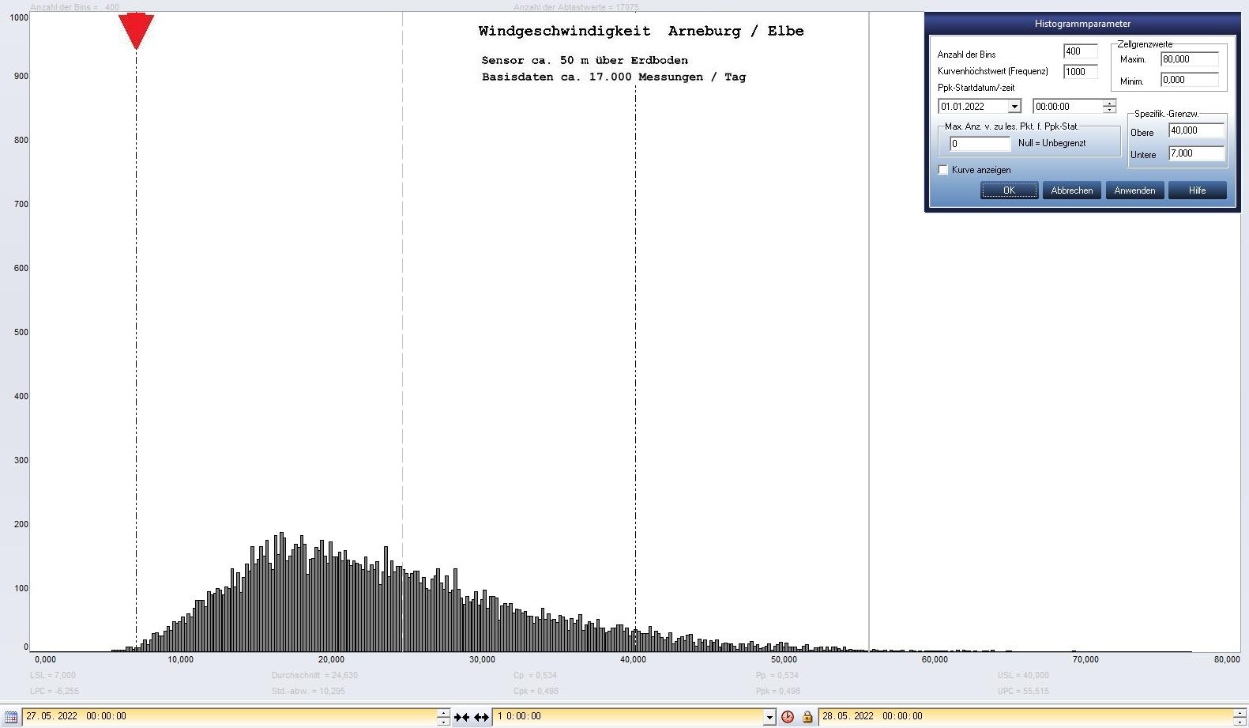Open Hilfe in the histogram dialog
This screenshot has width=1249, height=728.
coord(1197,190)
